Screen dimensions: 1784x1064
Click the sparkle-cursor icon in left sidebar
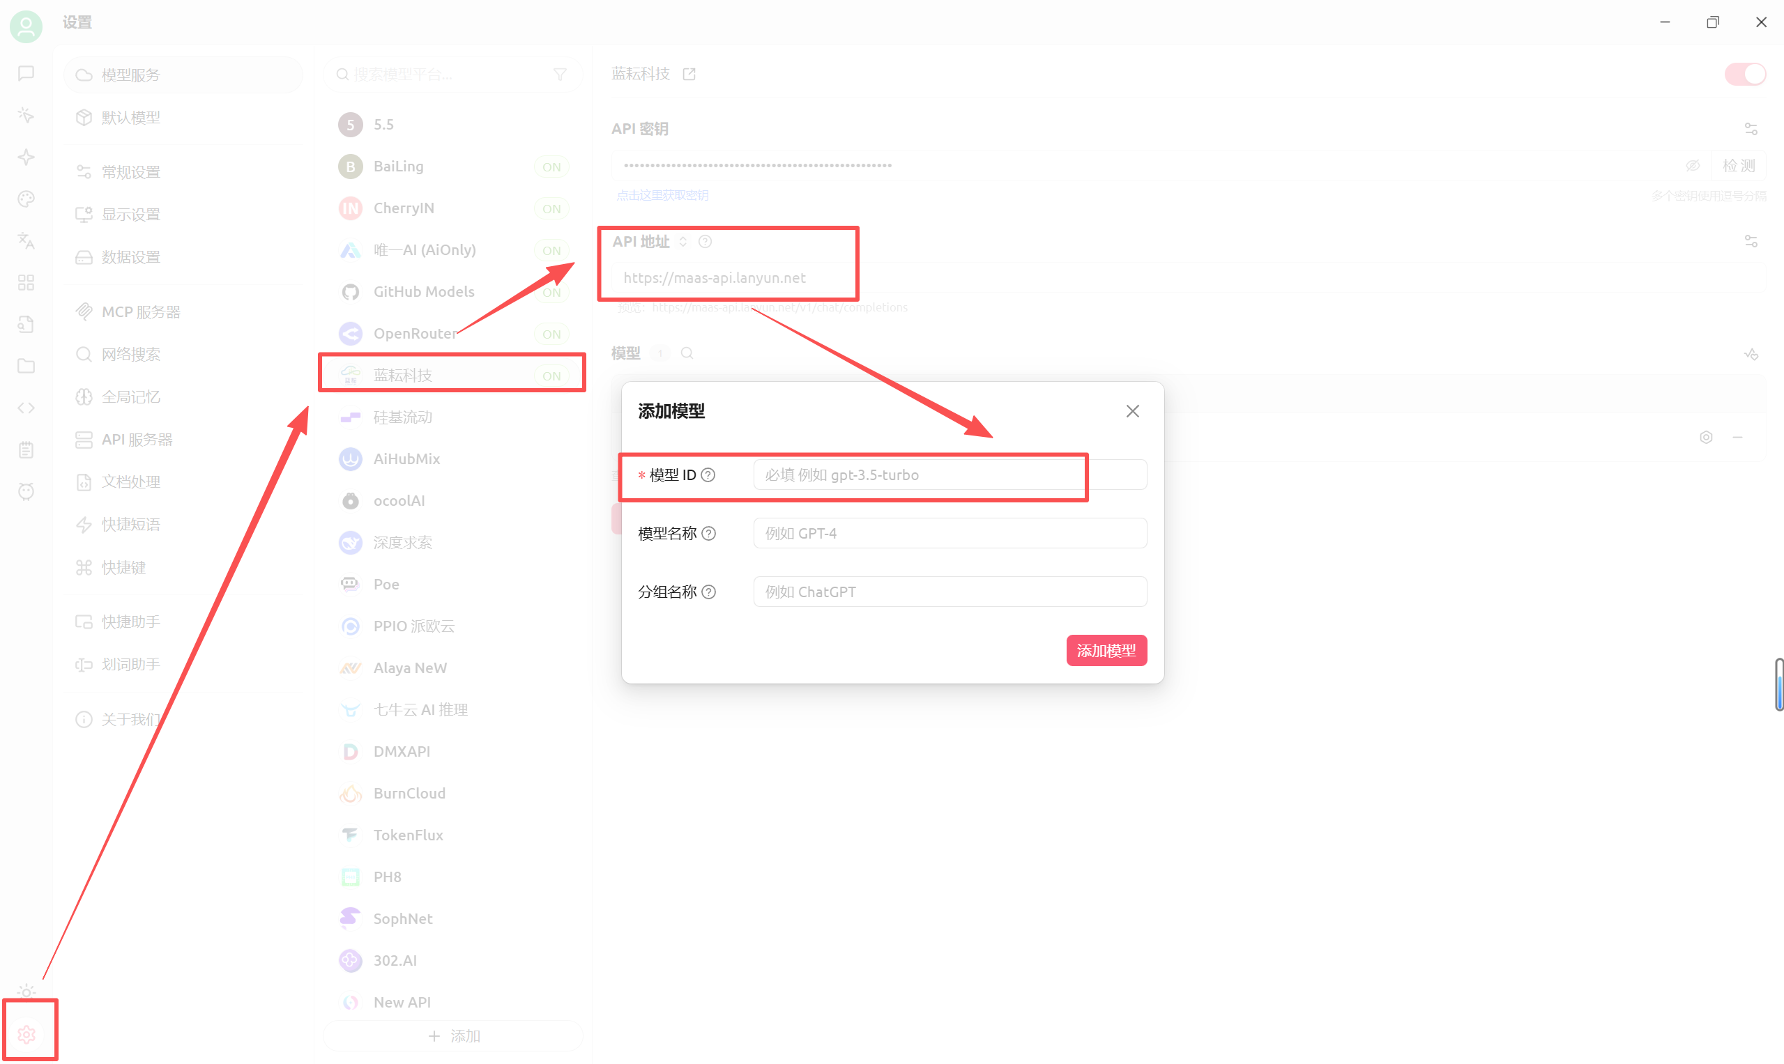(x=26, y=115)
